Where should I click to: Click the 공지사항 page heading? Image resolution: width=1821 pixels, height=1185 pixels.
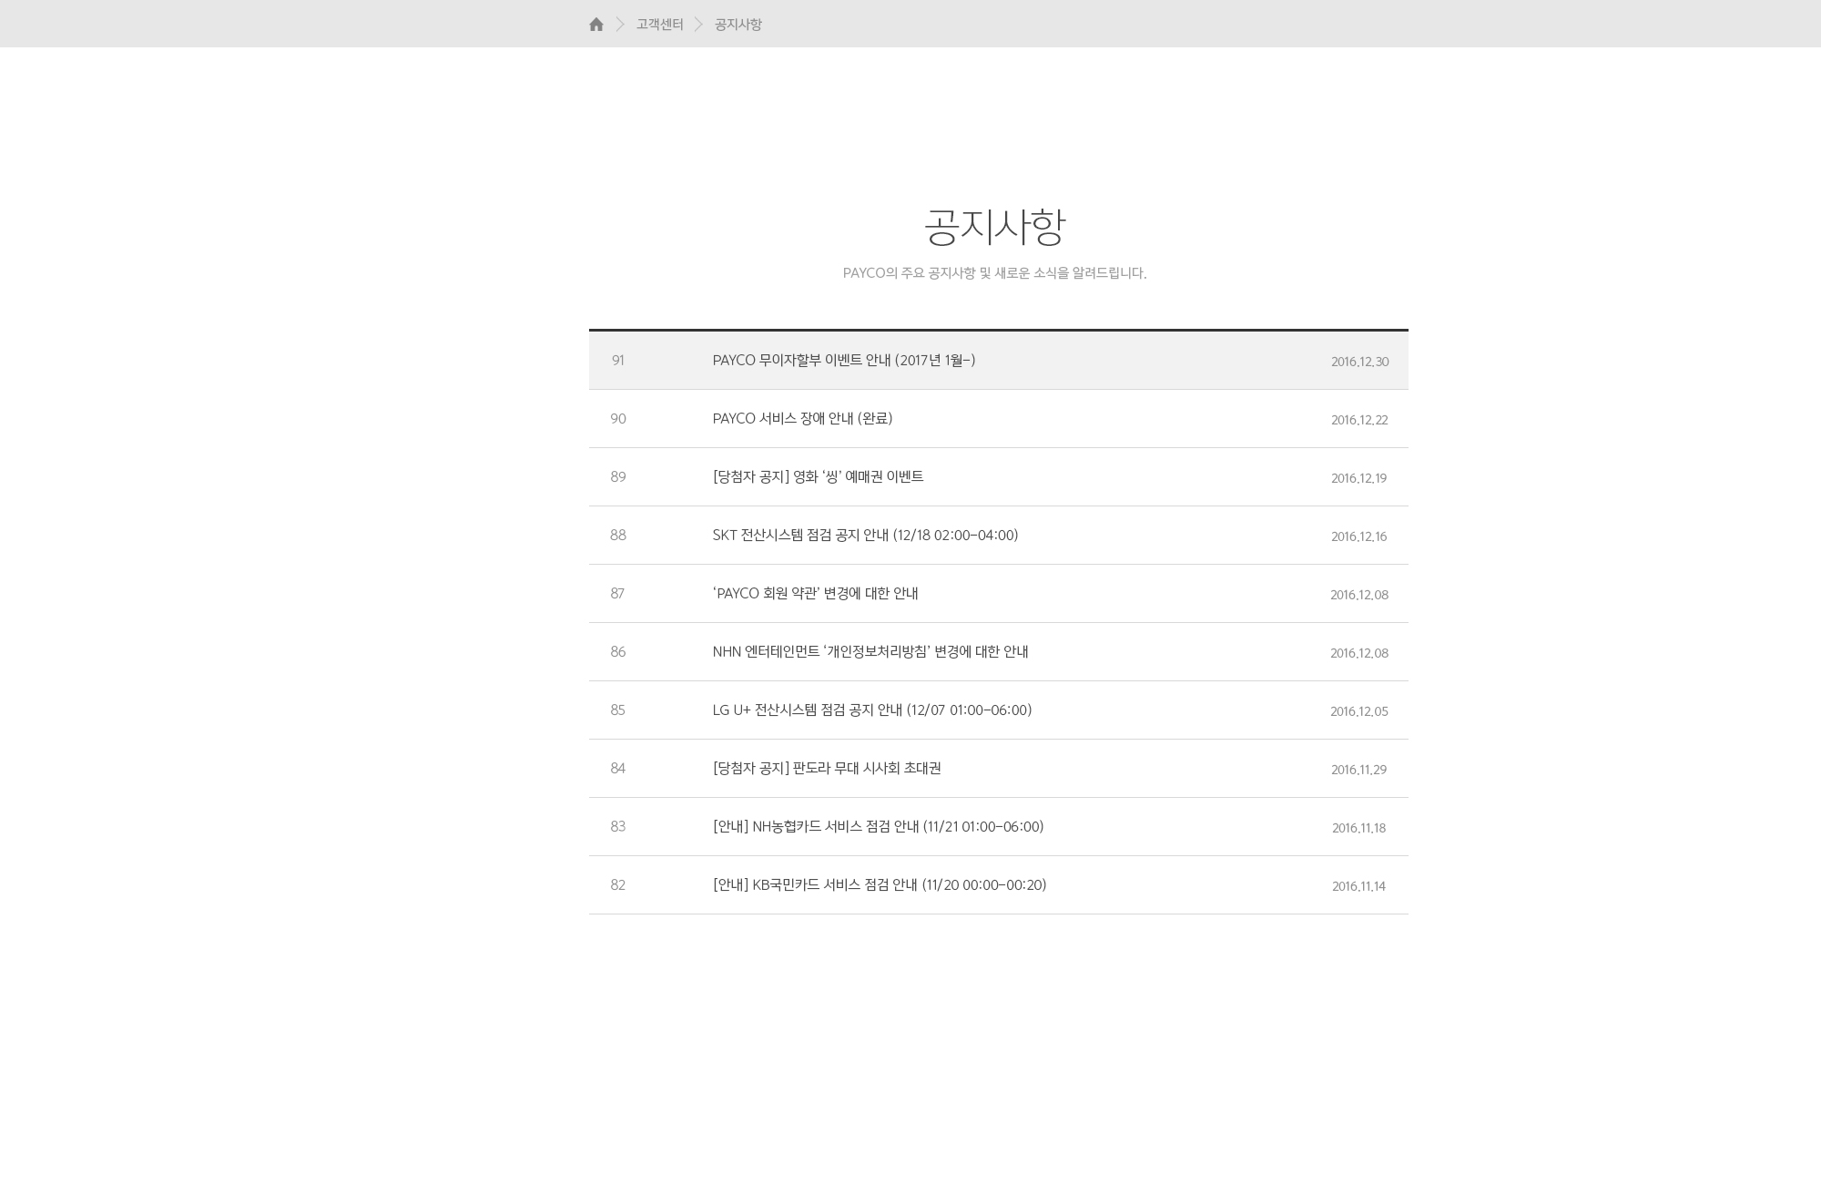(994, 226)
